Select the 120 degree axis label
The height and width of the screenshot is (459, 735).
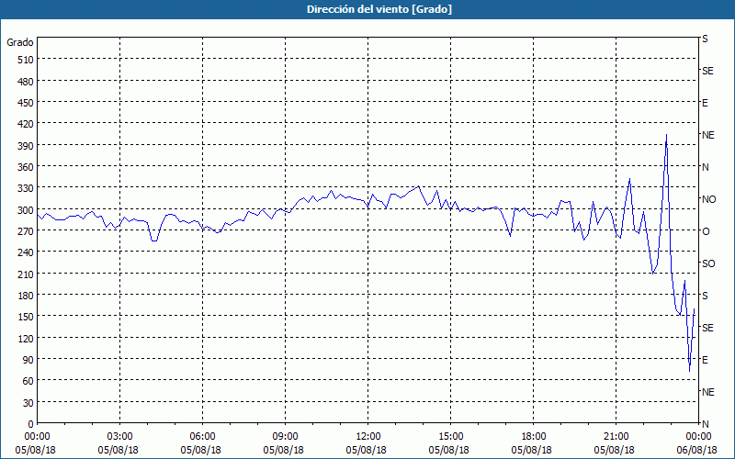point(26,338)
